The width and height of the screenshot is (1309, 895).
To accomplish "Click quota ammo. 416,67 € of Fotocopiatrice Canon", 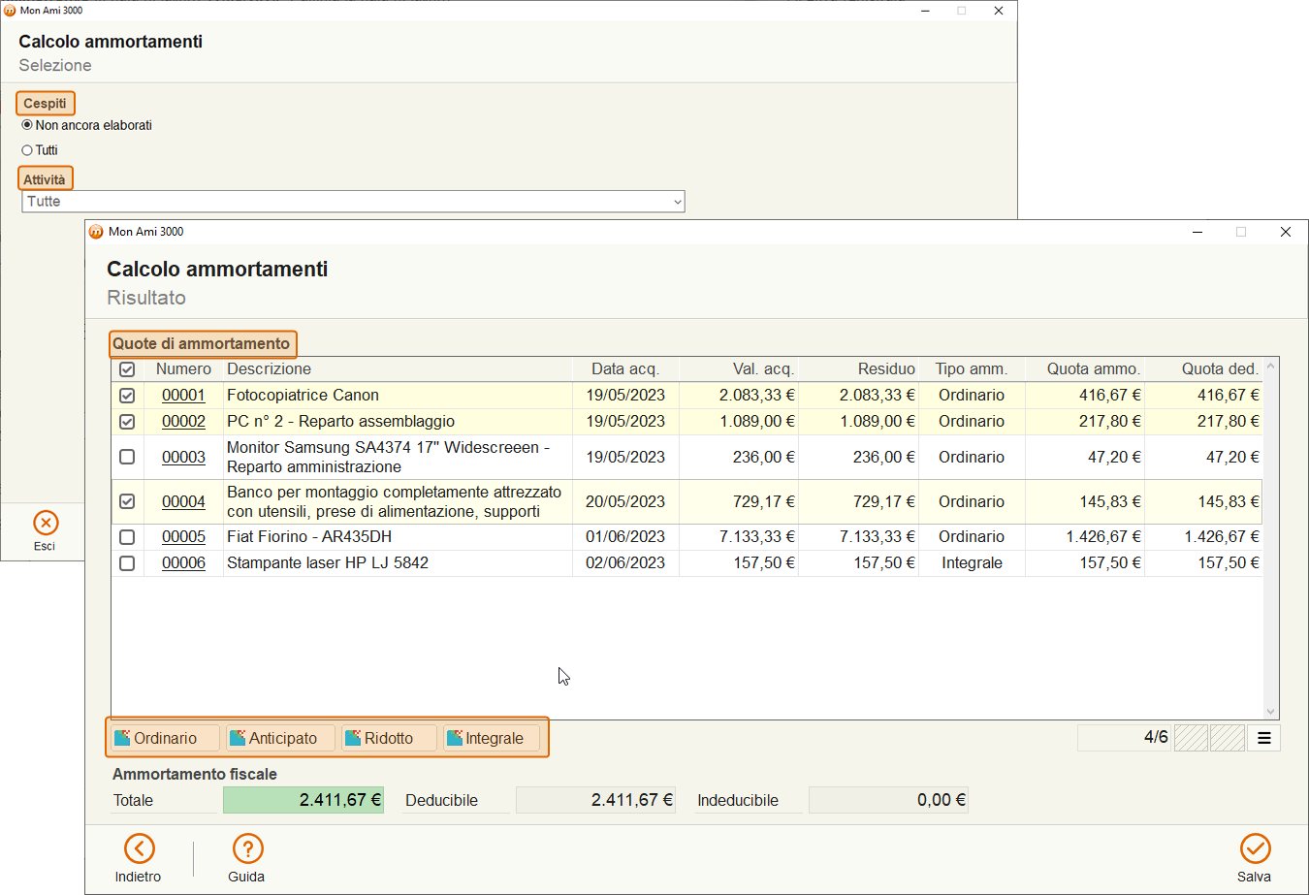I will (1109, 396).
